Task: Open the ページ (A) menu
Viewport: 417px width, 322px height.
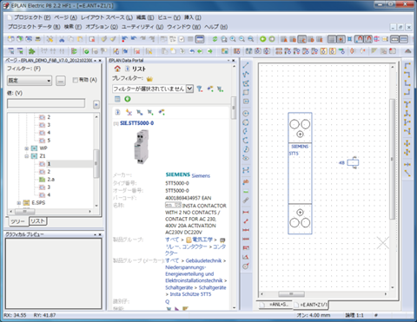Action: [x=65, y=17]
